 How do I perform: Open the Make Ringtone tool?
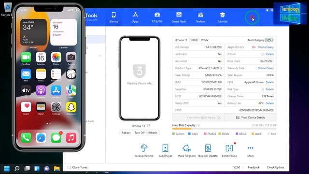187,151
